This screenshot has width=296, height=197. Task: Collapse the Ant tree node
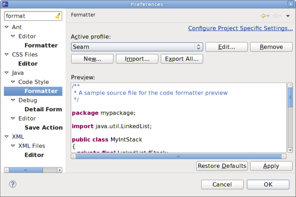tap(7, 27)
